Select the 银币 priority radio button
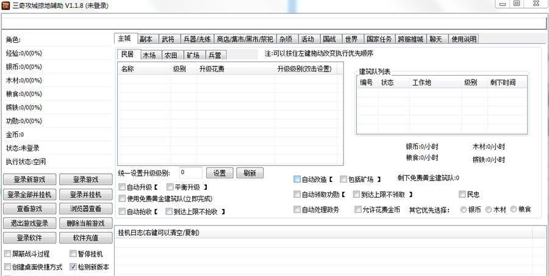549x276 pixels. click(464, 209)
